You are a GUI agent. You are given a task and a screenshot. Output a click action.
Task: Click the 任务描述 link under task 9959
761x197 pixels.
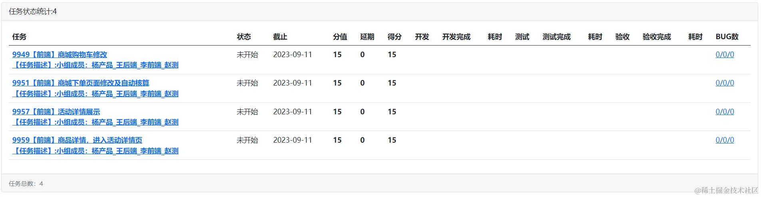coord(95,151)
